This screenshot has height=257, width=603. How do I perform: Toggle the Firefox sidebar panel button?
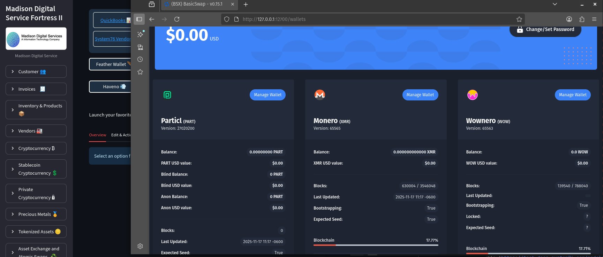coord(139,19)
